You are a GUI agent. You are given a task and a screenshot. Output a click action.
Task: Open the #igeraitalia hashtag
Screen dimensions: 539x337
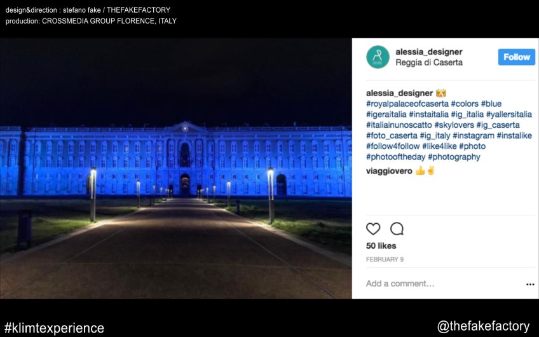pyautogui.click(x=386, y=114)
